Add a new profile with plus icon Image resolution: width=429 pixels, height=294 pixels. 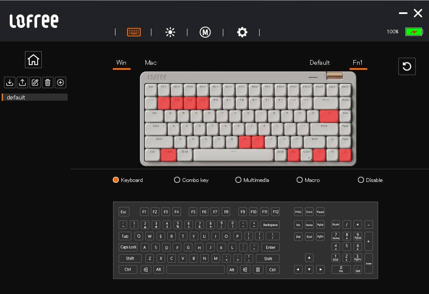coord(60,82)
